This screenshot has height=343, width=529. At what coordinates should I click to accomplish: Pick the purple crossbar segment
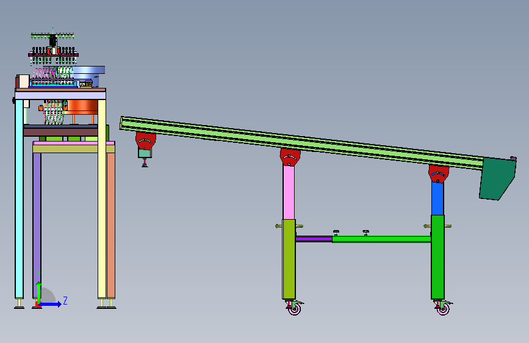click(314, 239)
